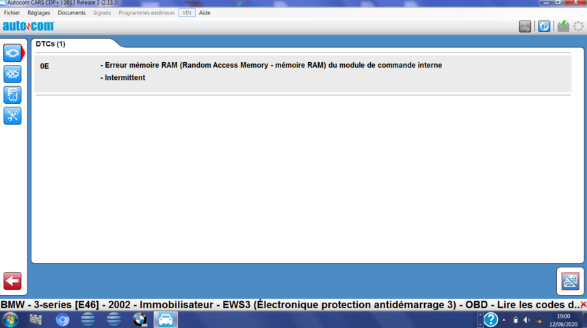Open the Documents menu

[72, 13]
